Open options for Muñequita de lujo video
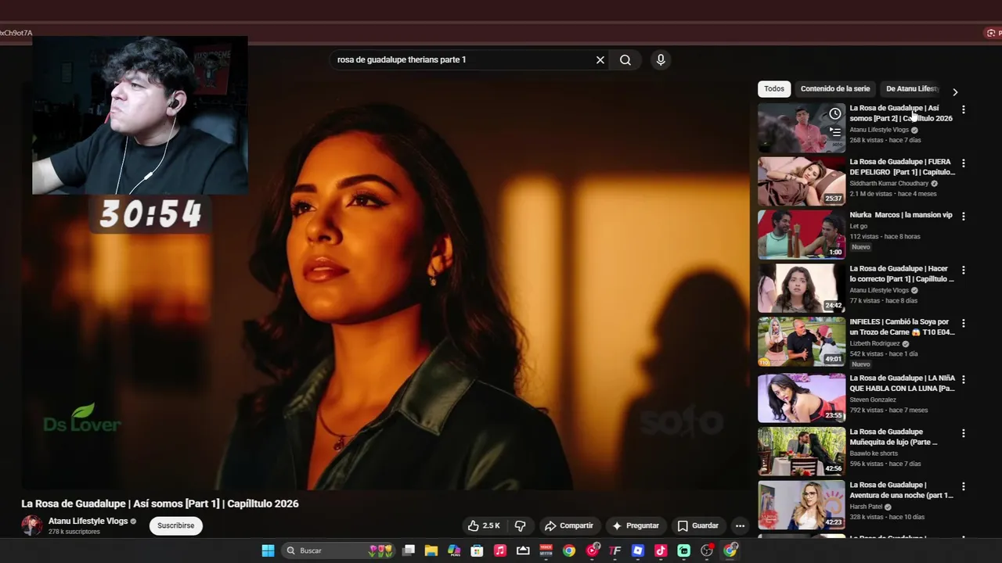 (x=964, y=433)
